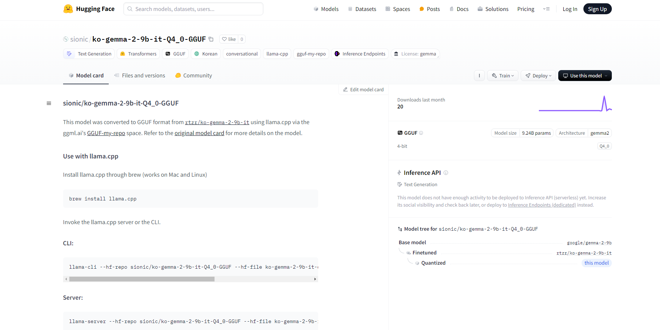660x330 pixels.
Task: Open Use this model dropdown
Action: [585, 76]
